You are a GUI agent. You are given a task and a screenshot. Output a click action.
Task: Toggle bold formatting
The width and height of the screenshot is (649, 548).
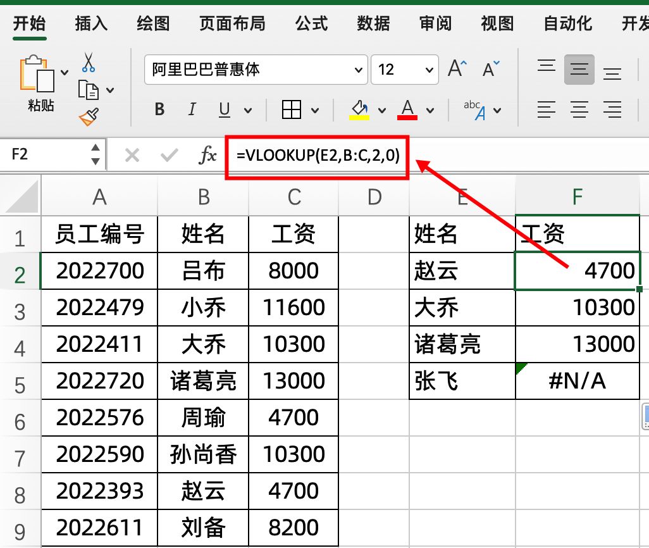click(x=160, y=109)
